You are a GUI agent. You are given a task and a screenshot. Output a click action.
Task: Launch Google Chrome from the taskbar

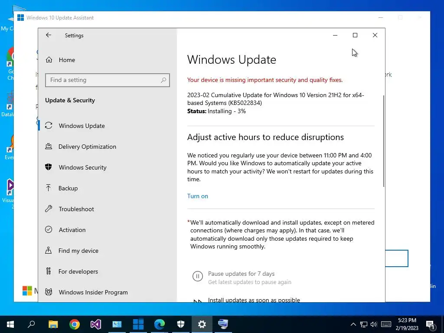coord(75,324)
